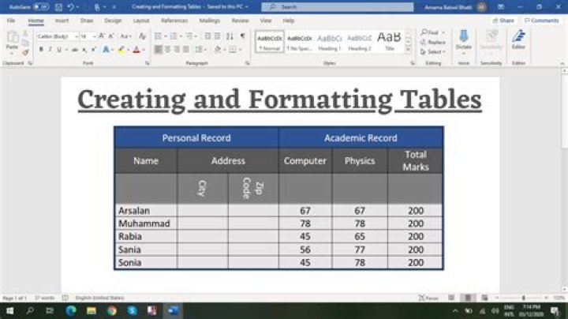
Task: Click Increase Font Size icon
Action: click(x=102, y=36)
